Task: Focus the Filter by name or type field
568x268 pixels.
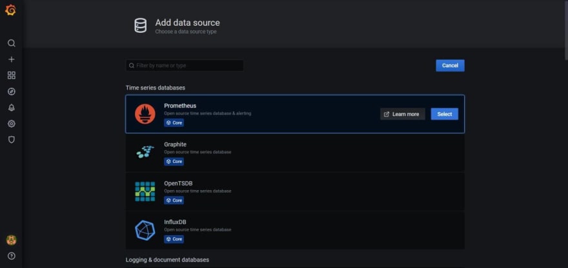Action: point(185,66)
